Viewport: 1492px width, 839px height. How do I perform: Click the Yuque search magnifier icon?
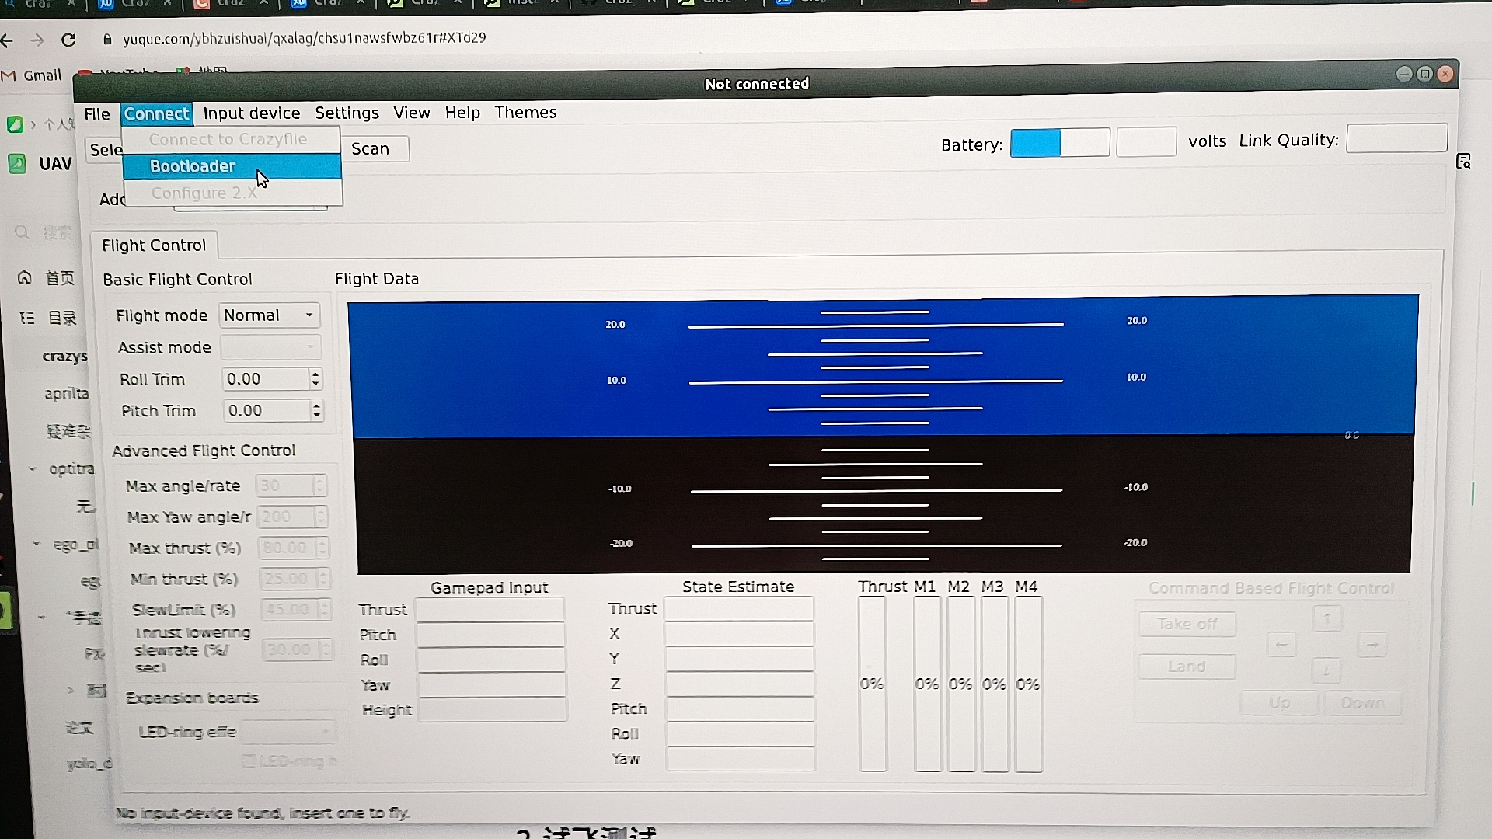[22, 232]
